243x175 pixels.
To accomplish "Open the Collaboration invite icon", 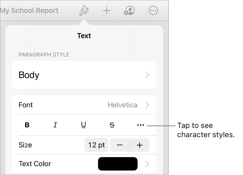I will 129,11.
